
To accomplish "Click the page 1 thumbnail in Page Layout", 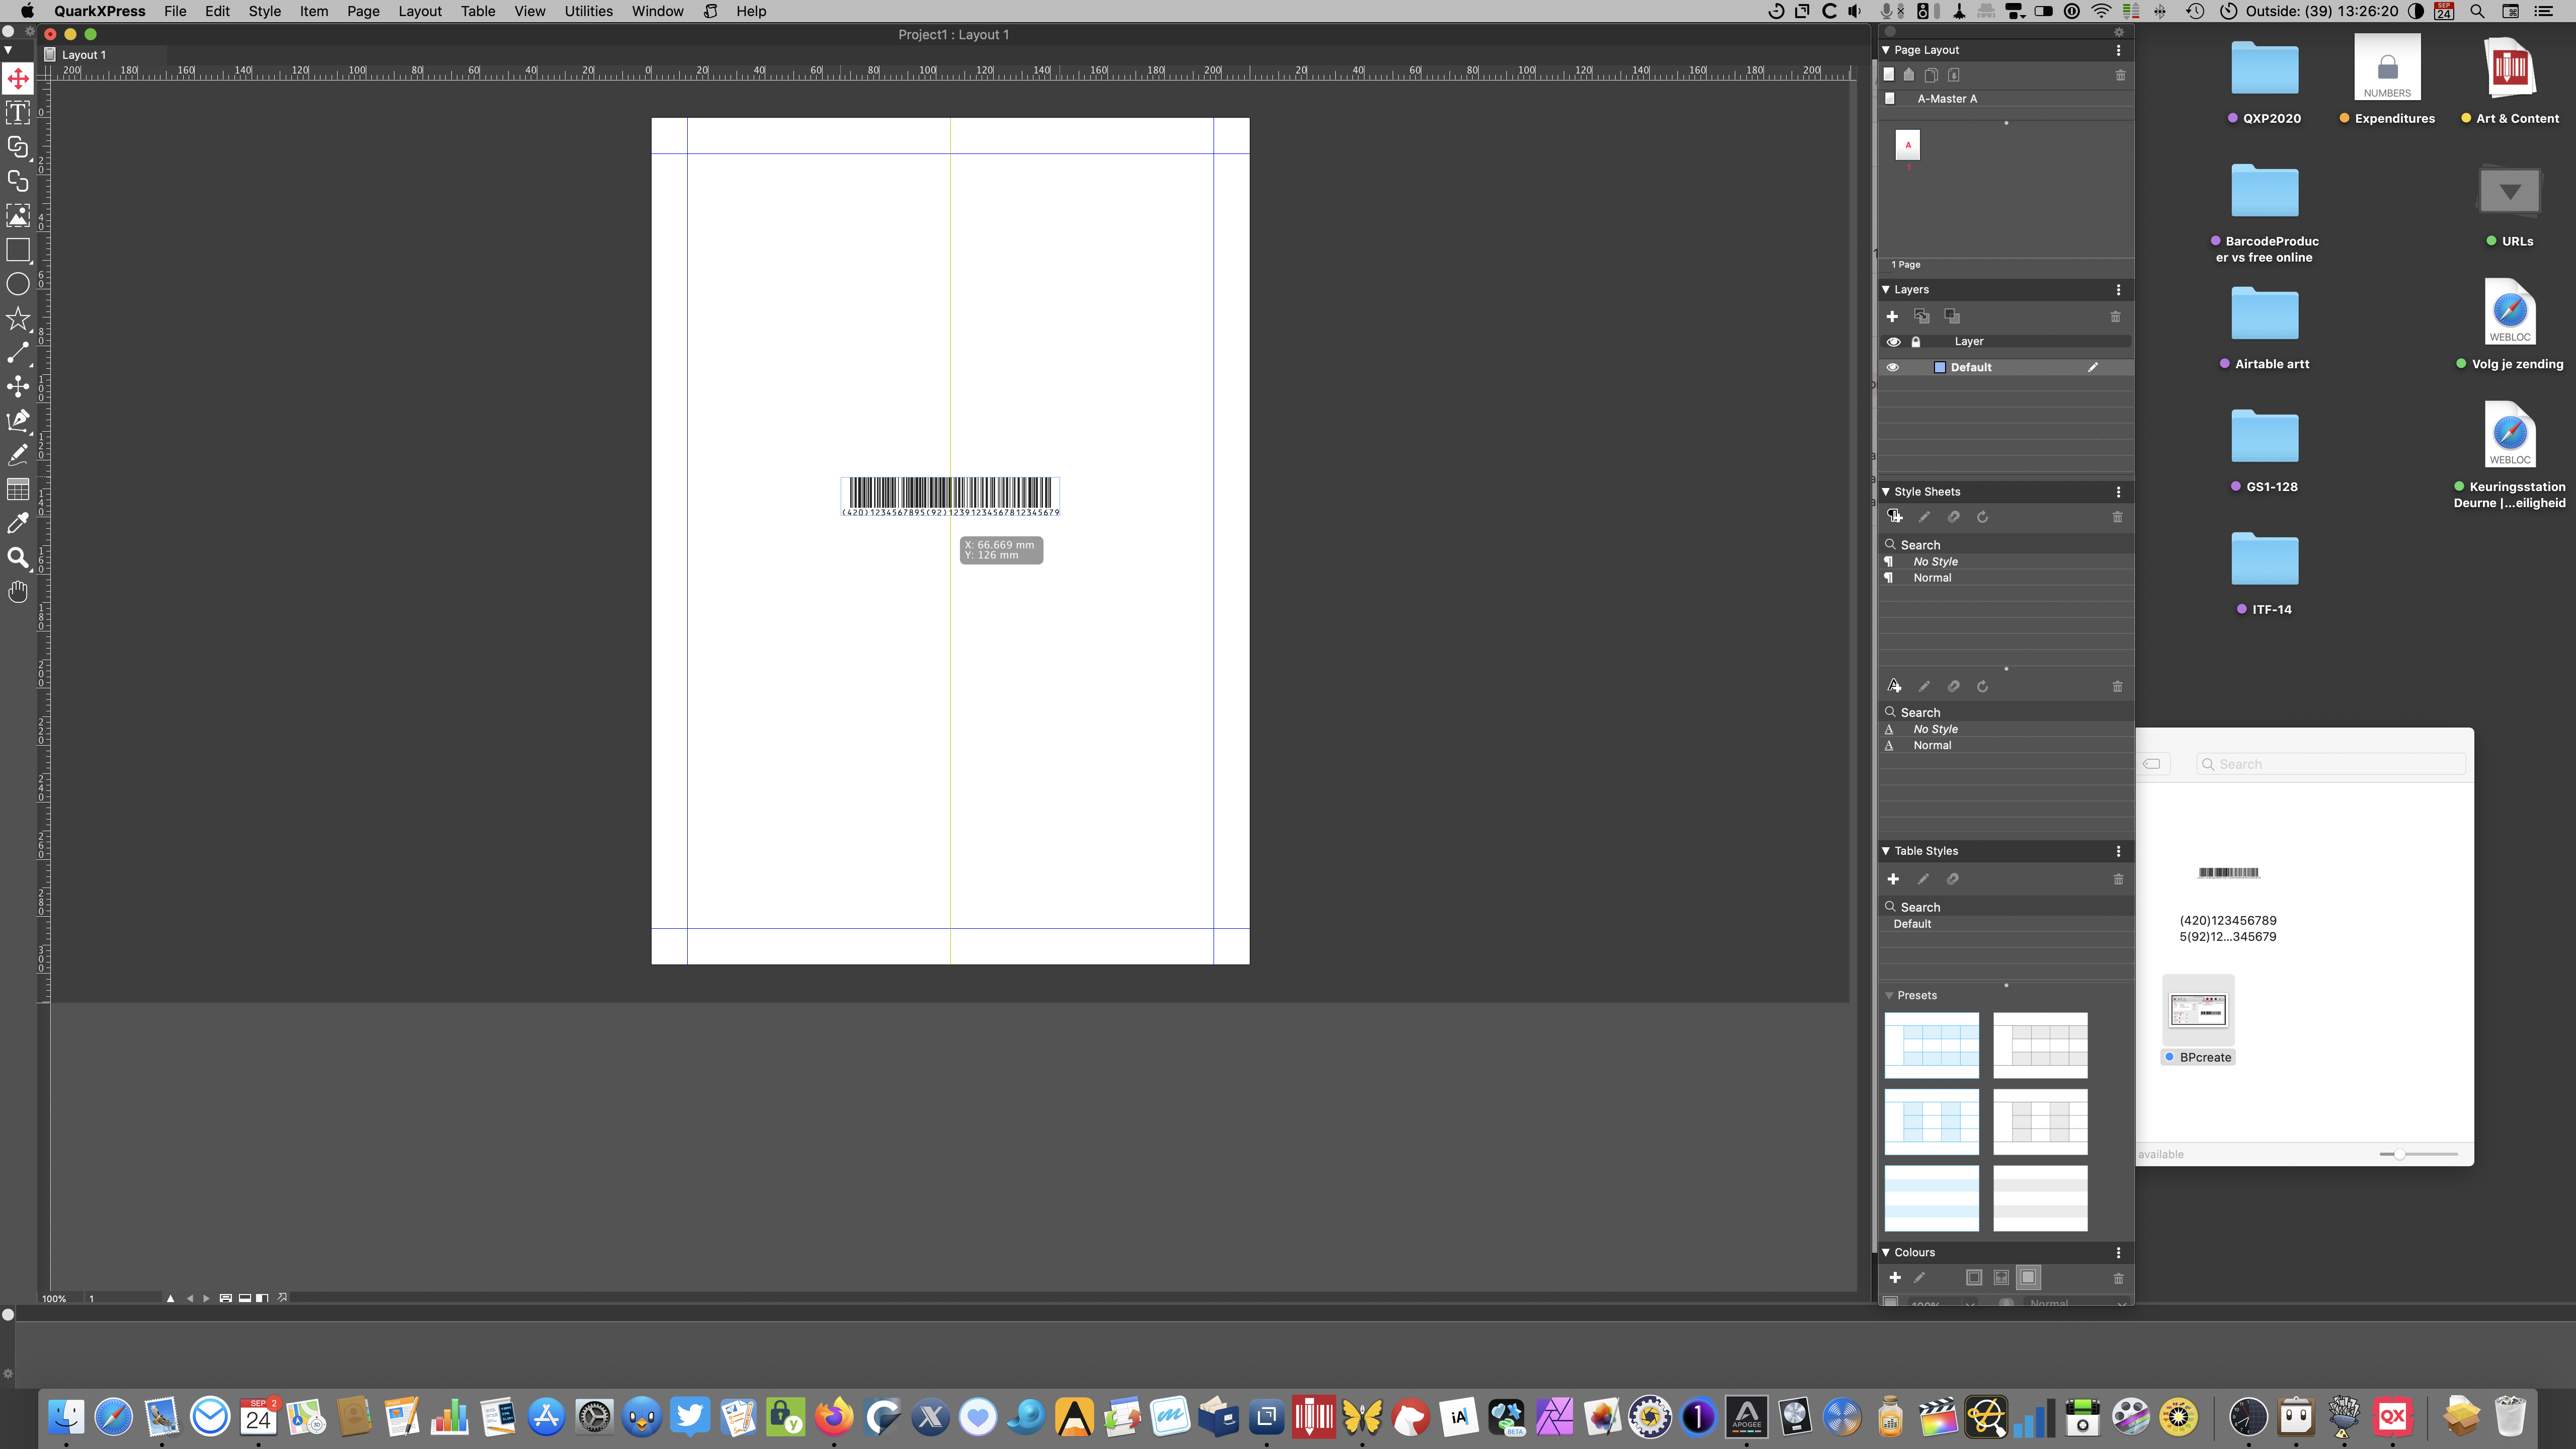I will pyautogui.click(x=1908, y=145).
